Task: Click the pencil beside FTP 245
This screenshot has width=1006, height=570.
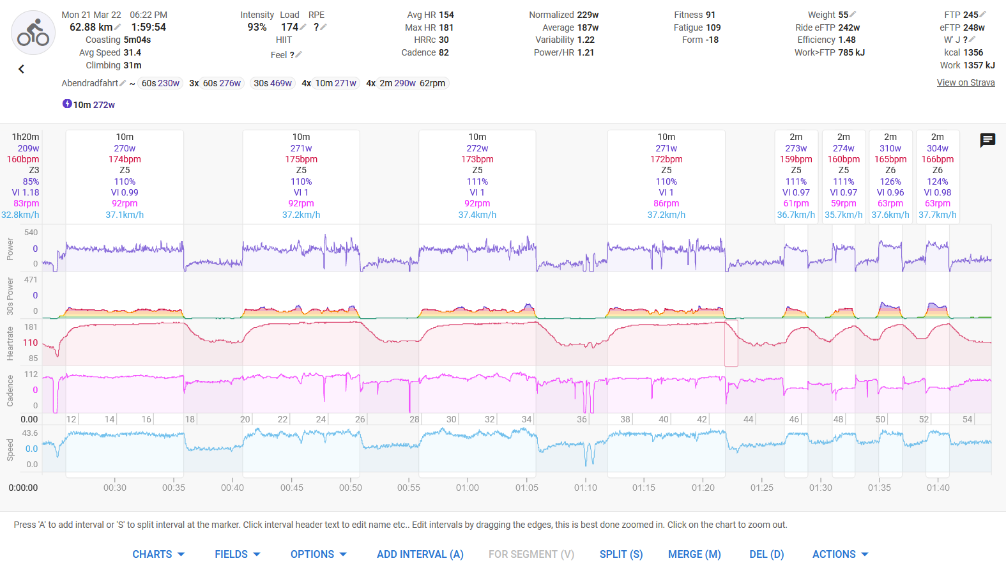Action: [983, 15]
